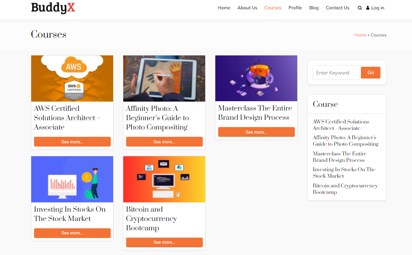
Task: Open the Investing In Stocks thumbnail
Action: pyautogui.click(x=72, y=179)
